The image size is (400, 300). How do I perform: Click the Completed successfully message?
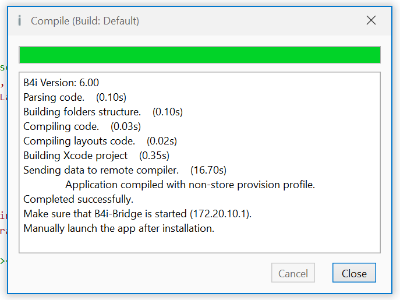click(x=78, y=199)
